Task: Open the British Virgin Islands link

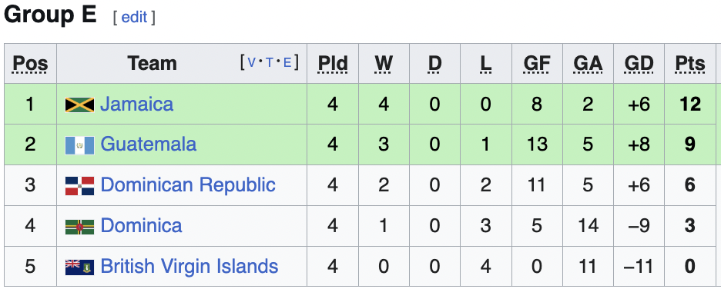Action: [x=189, y=266]
